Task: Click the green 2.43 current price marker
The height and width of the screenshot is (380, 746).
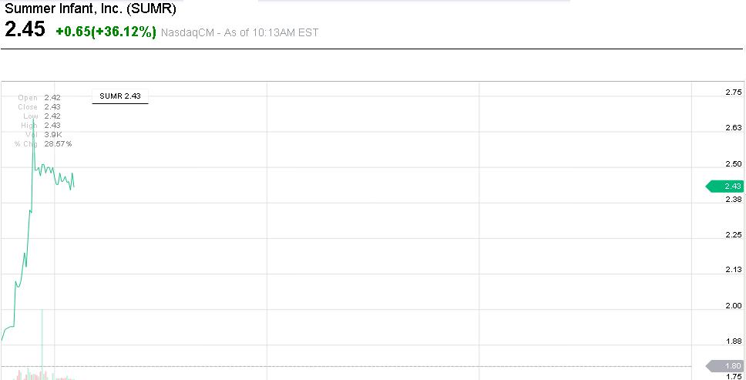Action: pos(725,187)
